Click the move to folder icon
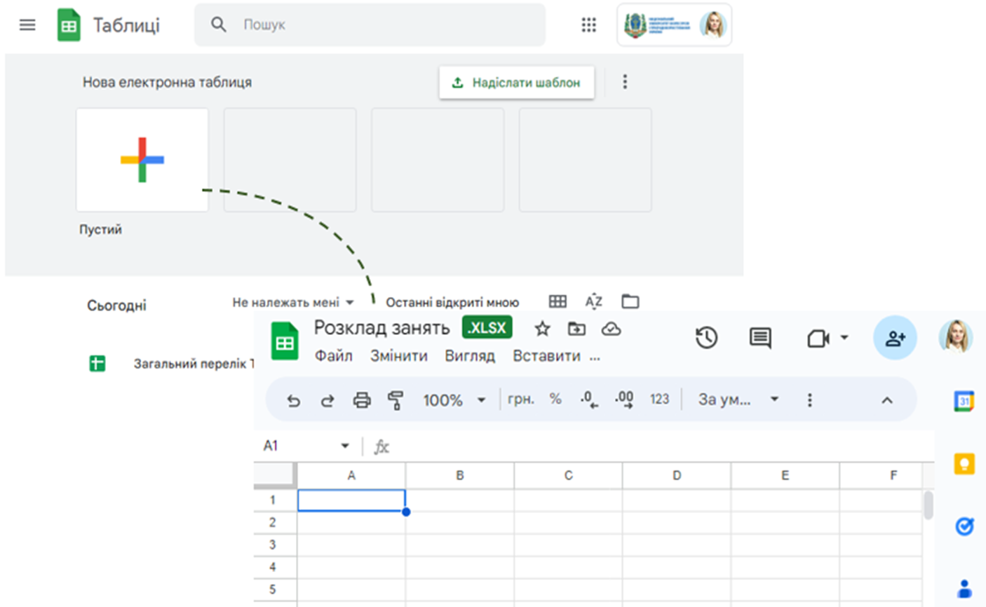The height and width of the screenshot is (607, 986). [576, 329]
